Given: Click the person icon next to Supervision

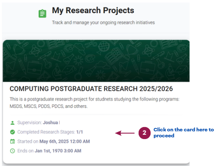Looking at the screenshot, I should click(12, 123).
